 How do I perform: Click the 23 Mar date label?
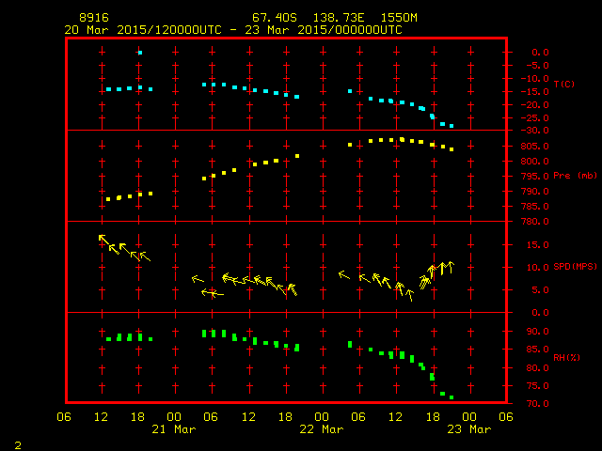[469, 429]
